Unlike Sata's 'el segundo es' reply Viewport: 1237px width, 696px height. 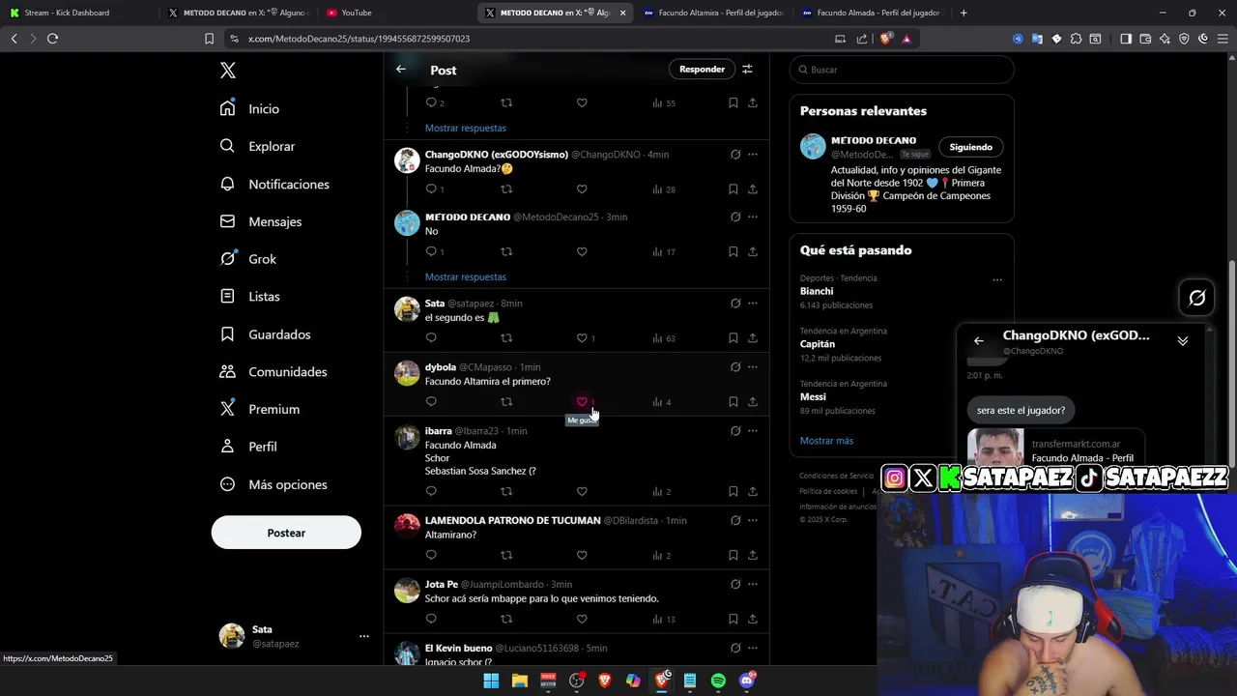582,338
